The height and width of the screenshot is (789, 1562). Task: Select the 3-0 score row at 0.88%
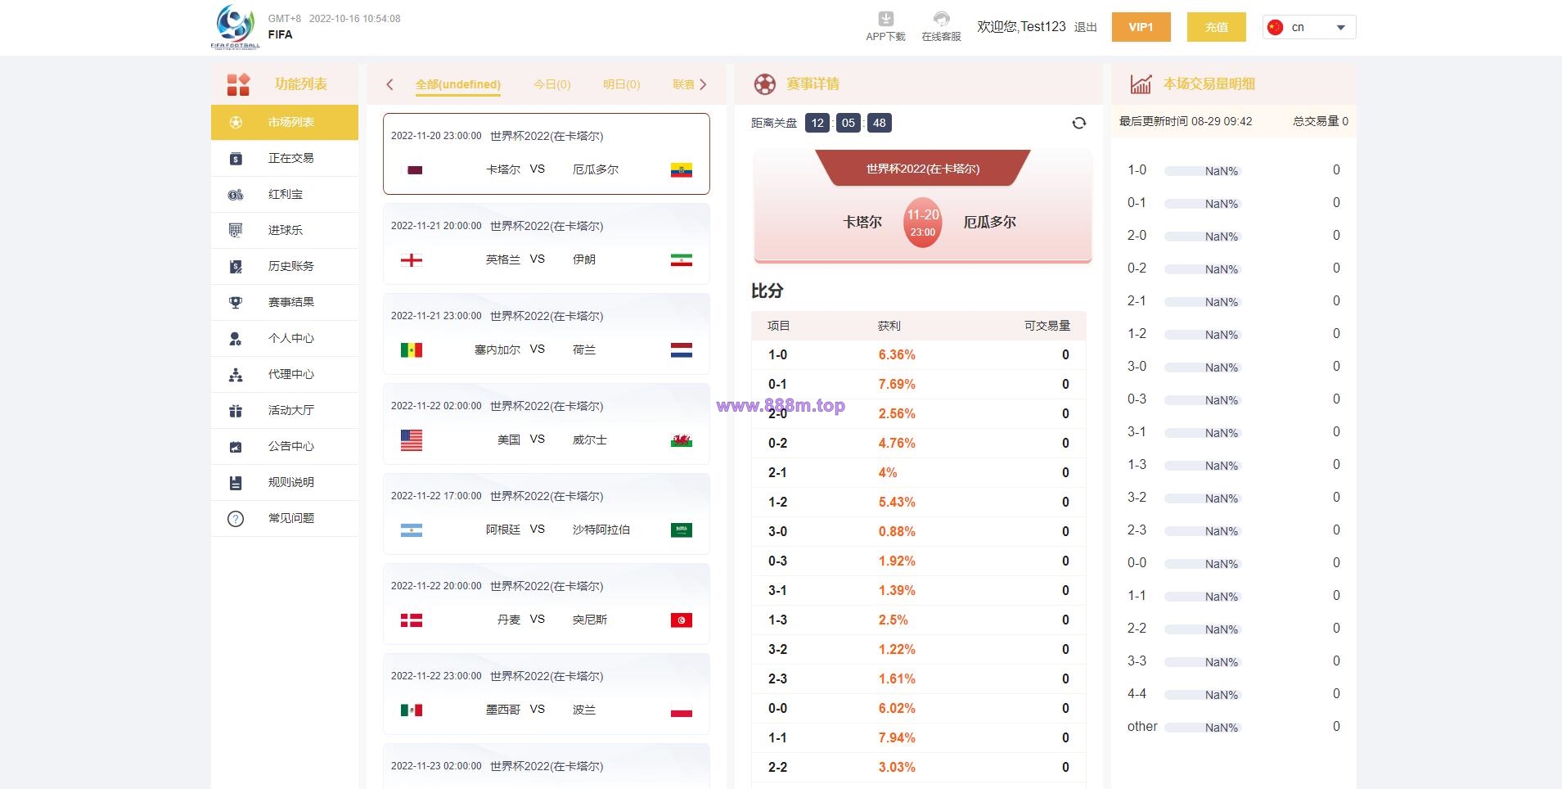[919, 531]
